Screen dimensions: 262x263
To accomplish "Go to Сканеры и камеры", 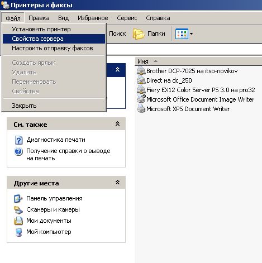I will coord(53,209).
